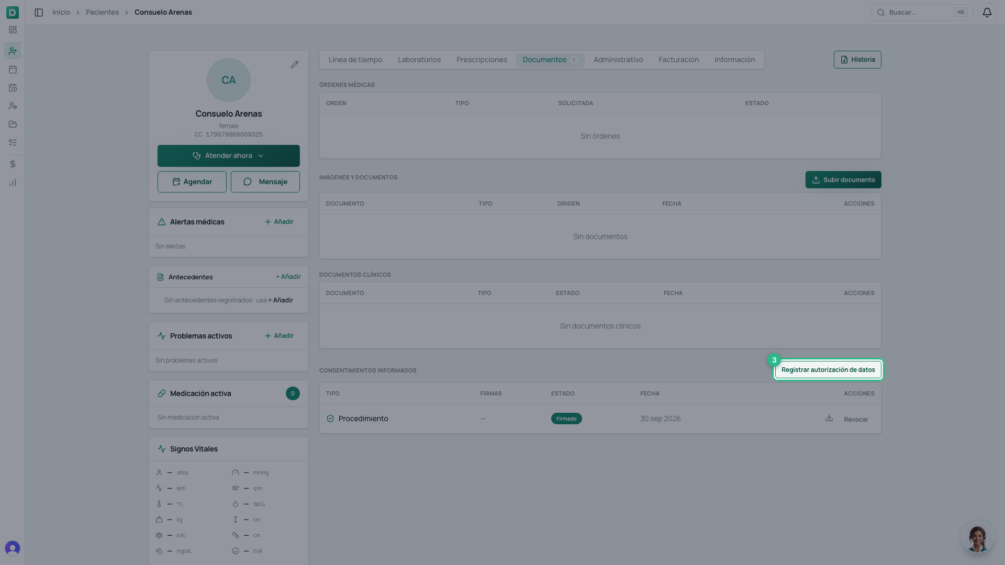Image resolution: width=1005 pixels, height=565 pixels.
Task: Click the user avatar at sidebar bottom
Action: pos(13,548)
